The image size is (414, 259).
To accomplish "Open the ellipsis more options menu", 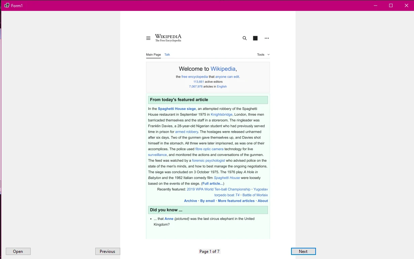I will [x=267, y=38].
